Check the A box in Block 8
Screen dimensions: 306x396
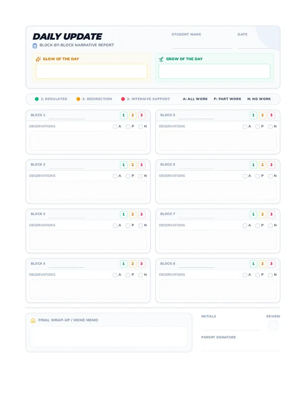(x=245, y=275)
